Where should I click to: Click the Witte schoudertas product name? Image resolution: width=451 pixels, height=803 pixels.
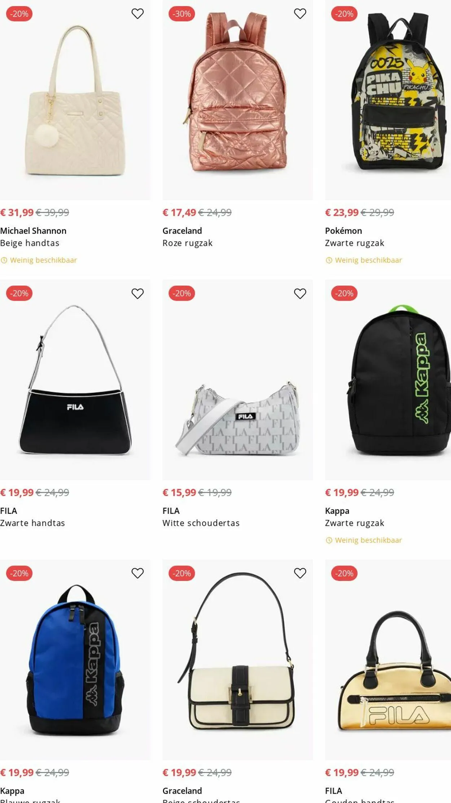[201, 523]
